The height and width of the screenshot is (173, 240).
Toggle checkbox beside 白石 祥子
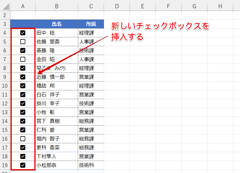pyautogui.click(x=23, y=95)
